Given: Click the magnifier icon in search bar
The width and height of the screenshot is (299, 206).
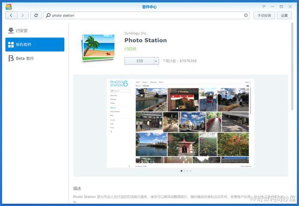Looking at the screenshot, I should click(48, 15).
